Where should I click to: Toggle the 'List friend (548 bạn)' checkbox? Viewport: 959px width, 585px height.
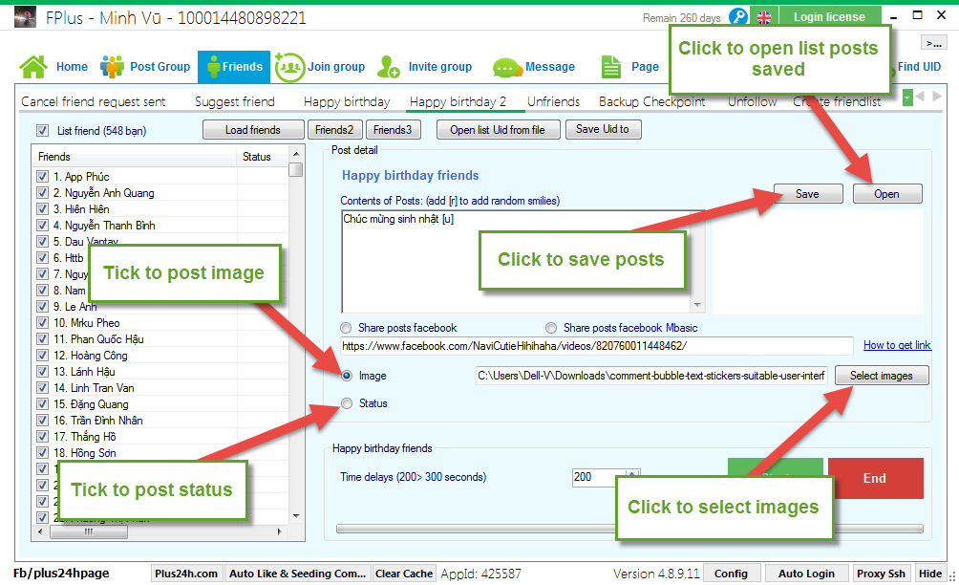pyautogui.click(x=42, y=130)
